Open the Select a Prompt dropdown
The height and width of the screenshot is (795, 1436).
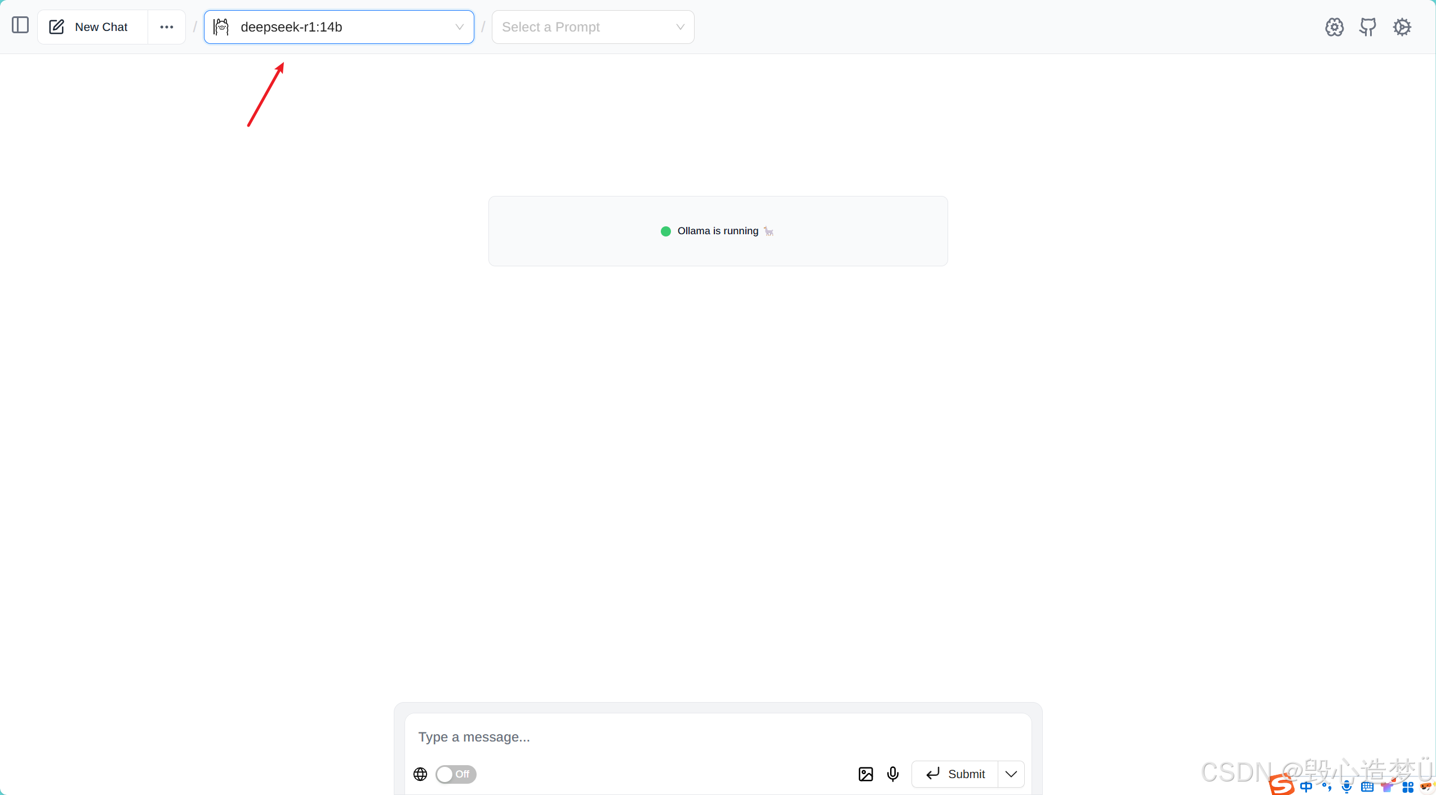tap(593, 27)
